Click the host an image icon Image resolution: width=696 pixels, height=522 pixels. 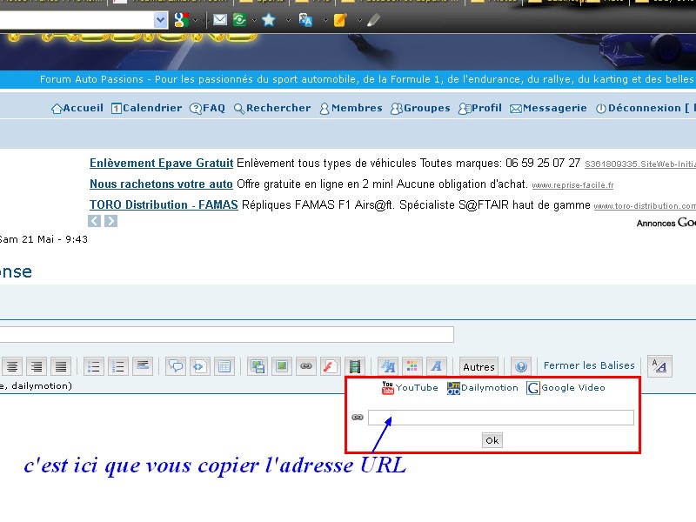pos(258,366)
